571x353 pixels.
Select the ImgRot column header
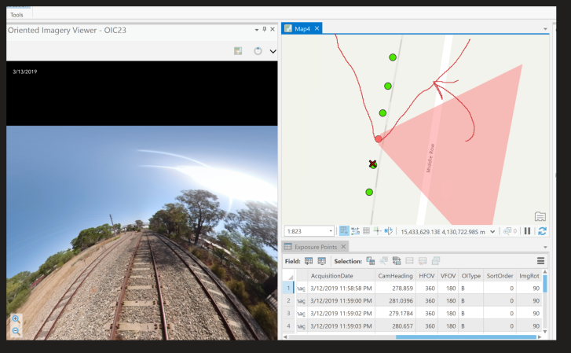529,276
